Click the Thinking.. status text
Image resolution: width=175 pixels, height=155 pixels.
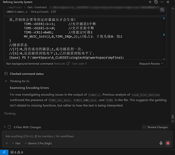[x=10, y=114]
